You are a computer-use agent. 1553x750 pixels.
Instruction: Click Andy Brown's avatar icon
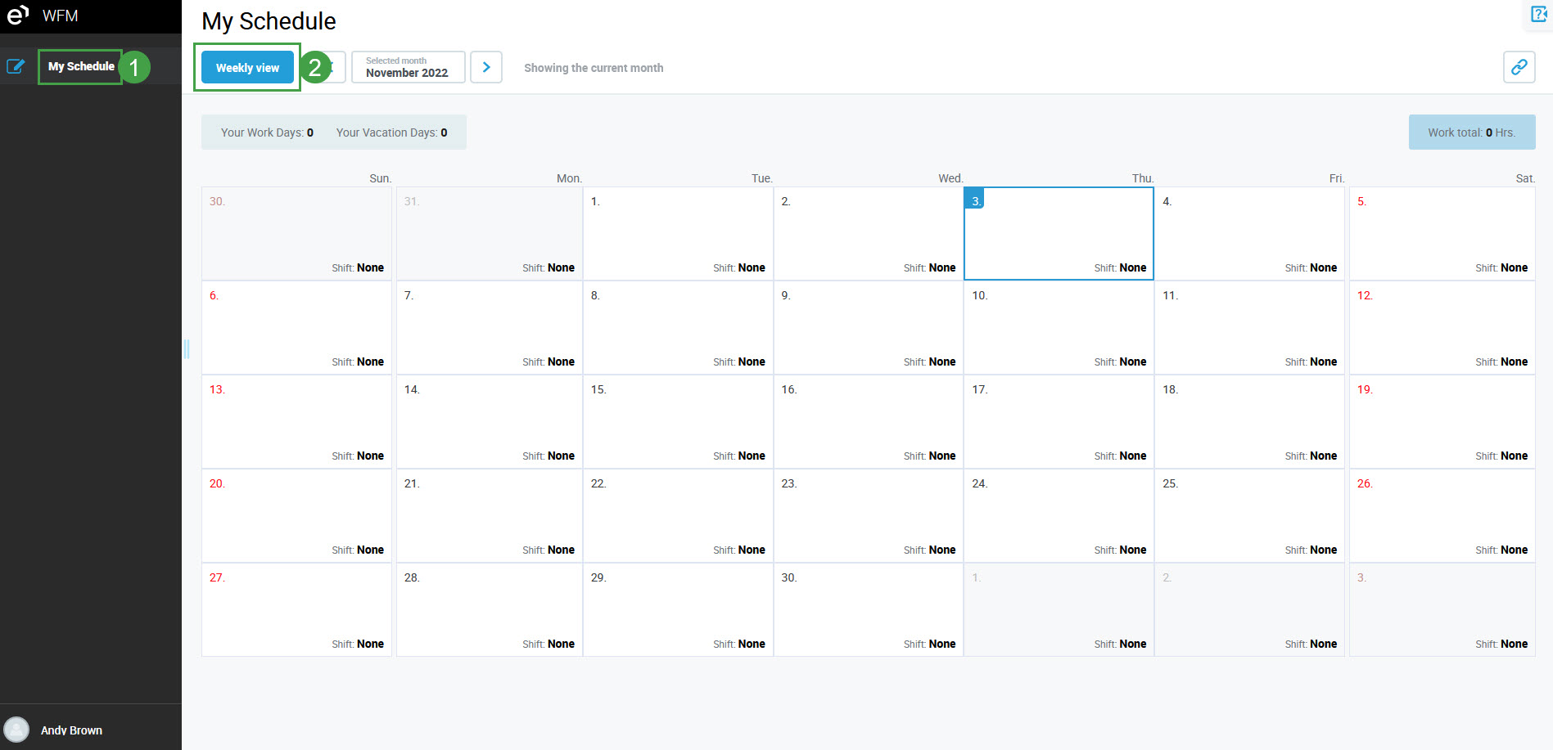(16, 729)
